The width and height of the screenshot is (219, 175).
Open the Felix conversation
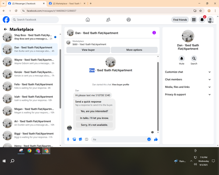pyautogui.click(x=29, y=86)
